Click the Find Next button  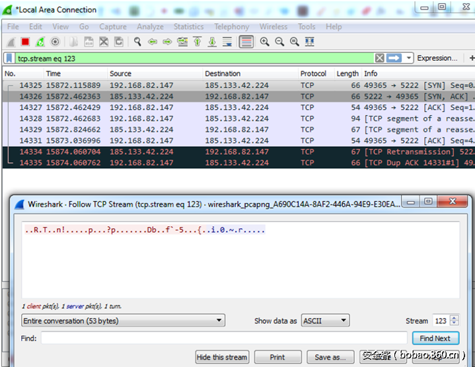coord(435,338)
